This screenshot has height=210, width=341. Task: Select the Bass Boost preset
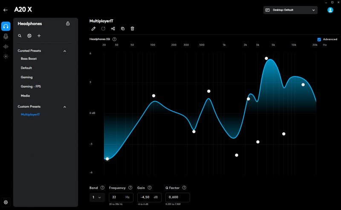pyautogui.click(x=29, y=58)
